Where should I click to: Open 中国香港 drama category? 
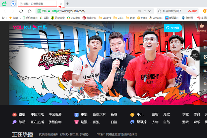[x=55, y=114]
